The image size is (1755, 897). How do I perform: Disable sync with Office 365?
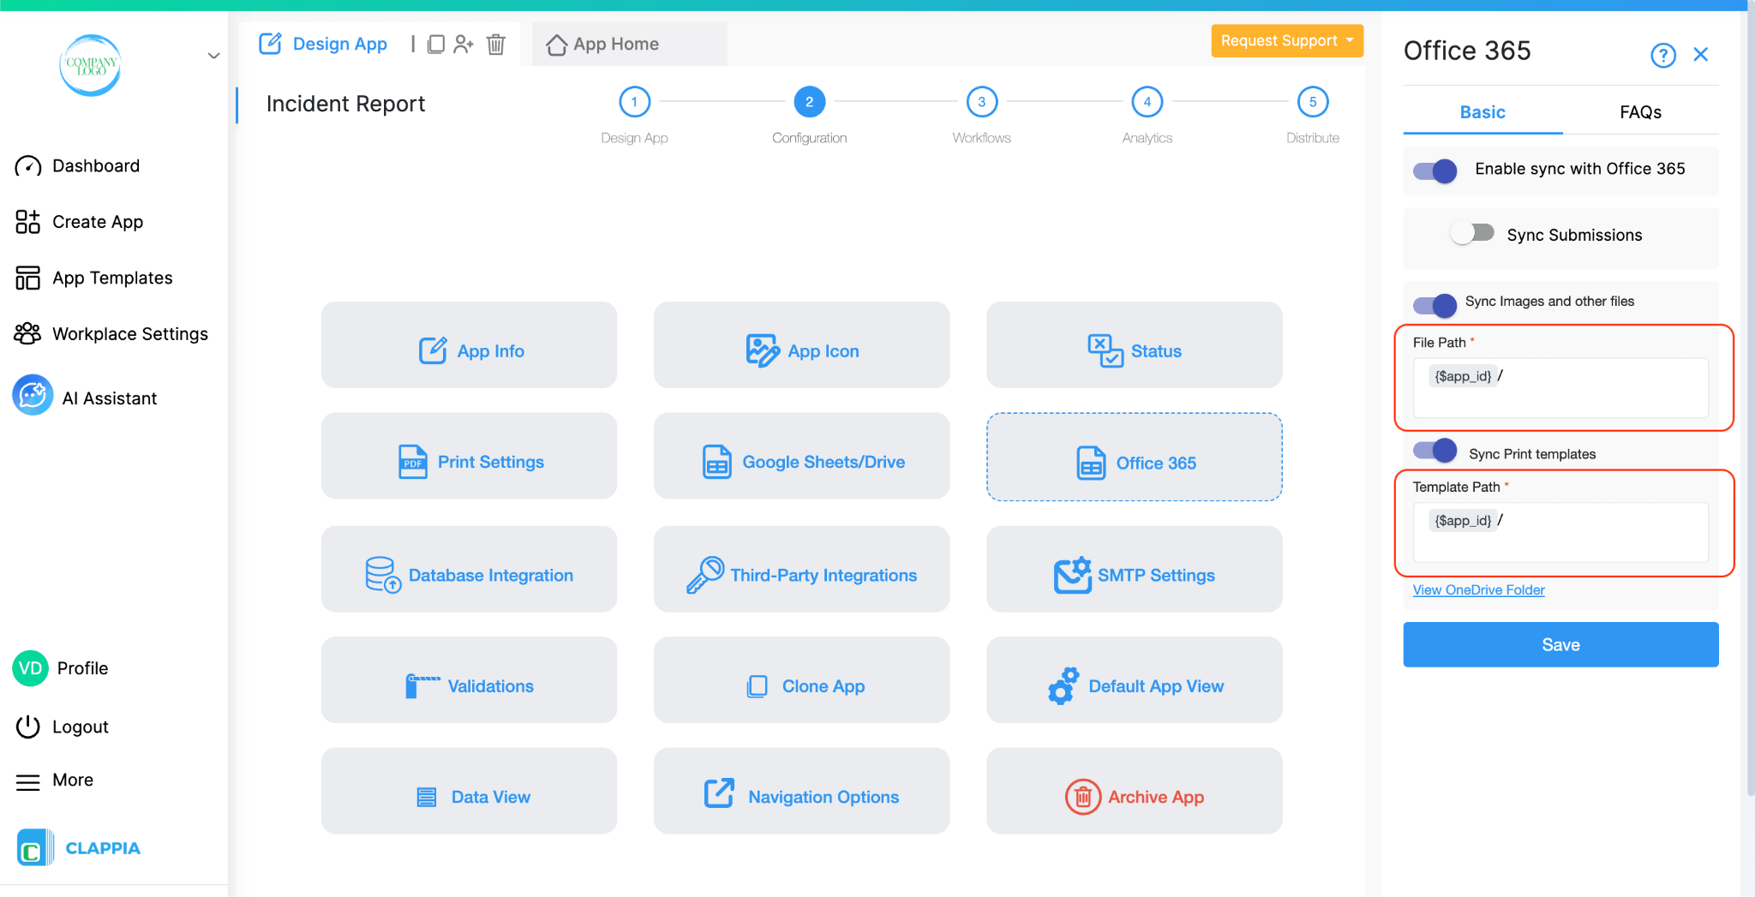tap(1434, 170)
